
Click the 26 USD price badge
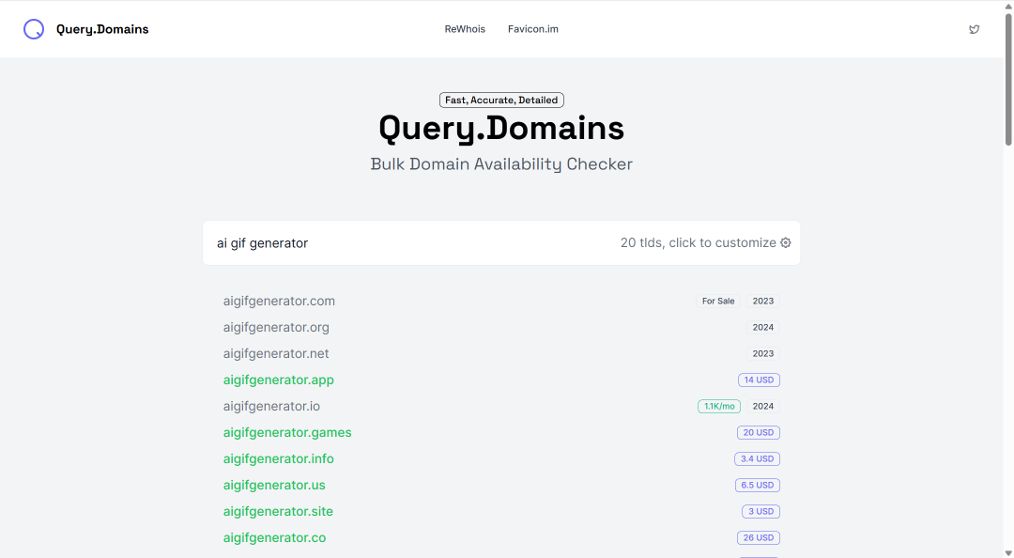758,538
